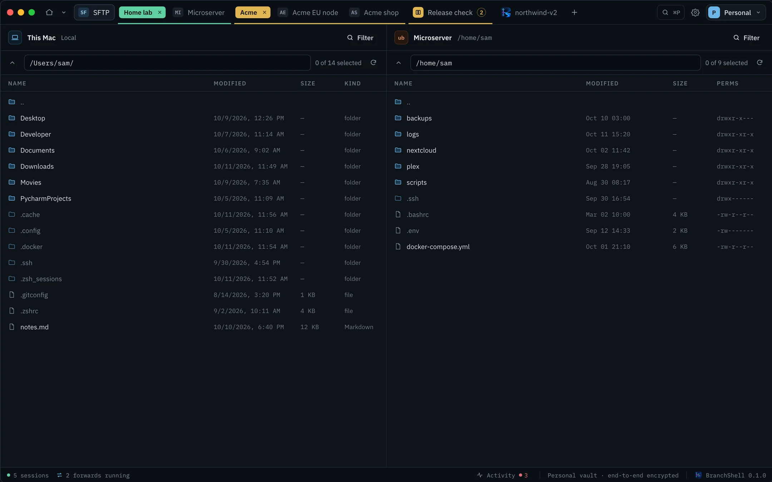Open the home icon in the tab bar

pos(49,12)
